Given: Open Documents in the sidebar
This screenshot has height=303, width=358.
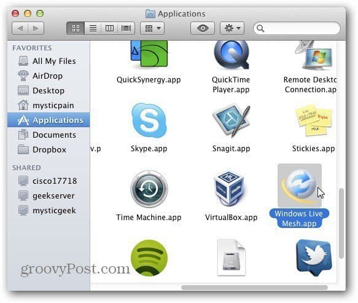Looking at the screenshot, I should [49, 135].
